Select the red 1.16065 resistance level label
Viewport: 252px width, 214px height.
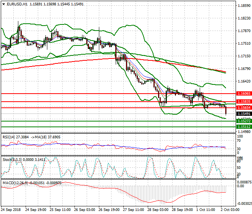[x=244, y=94]
